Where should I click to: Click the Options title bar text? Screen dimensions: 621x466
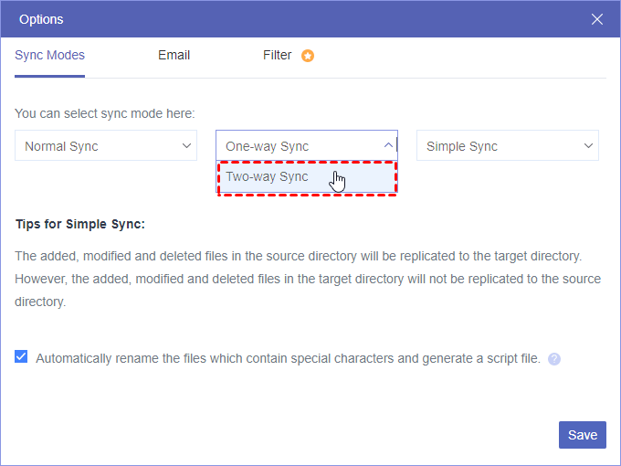pos(41,19)
